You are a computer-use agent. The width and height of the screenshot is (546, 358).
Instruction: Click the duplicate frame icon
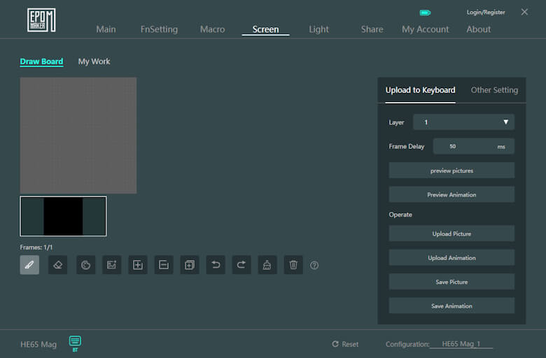pos(189,265)
